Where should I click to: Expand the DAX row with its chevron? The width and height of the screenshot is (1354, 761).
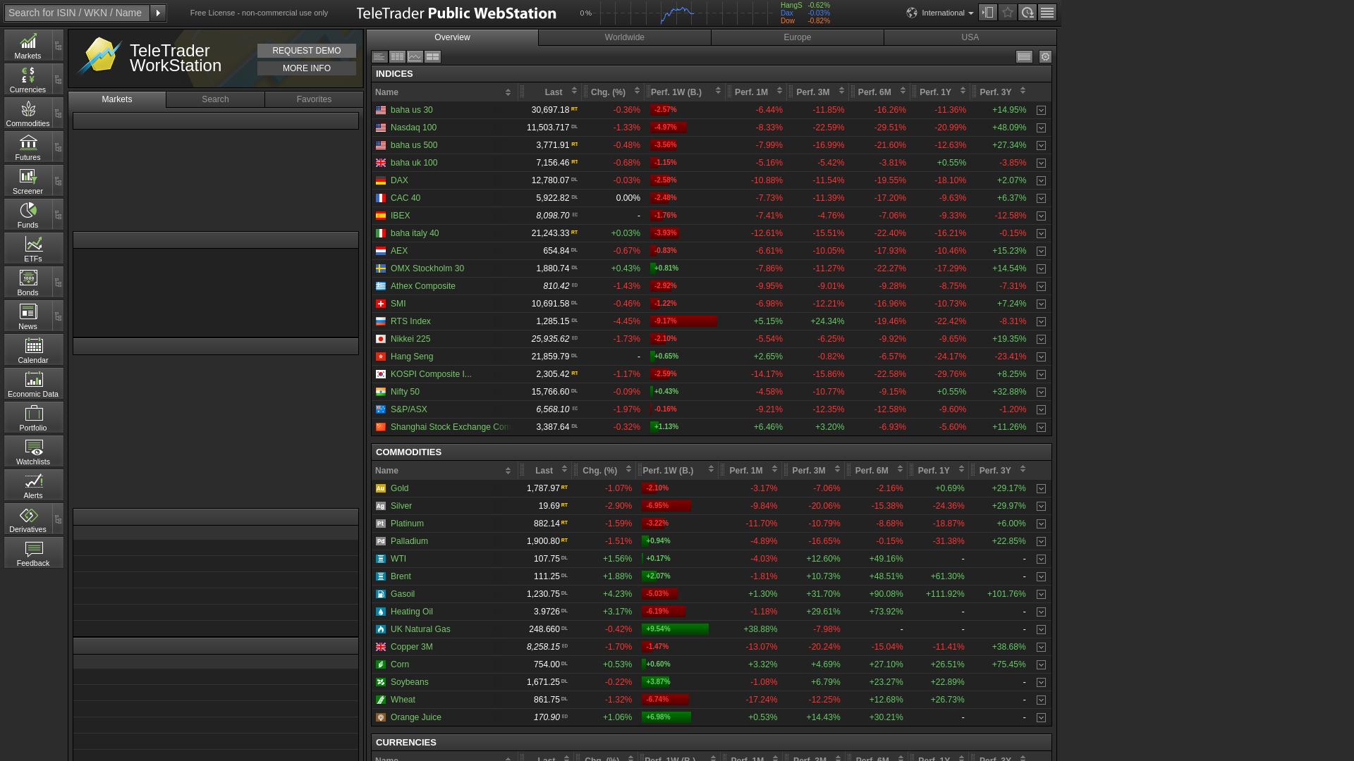pos(1041,180)
